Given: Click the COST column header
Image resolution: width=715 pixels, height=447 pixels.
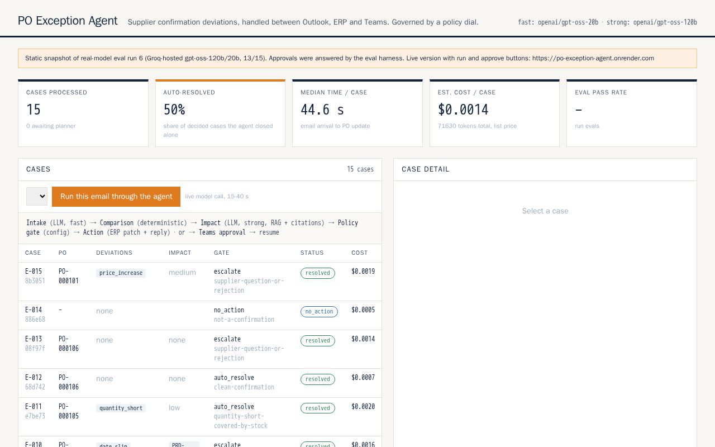Looking at the screenshot, I should tap(360, 253).
